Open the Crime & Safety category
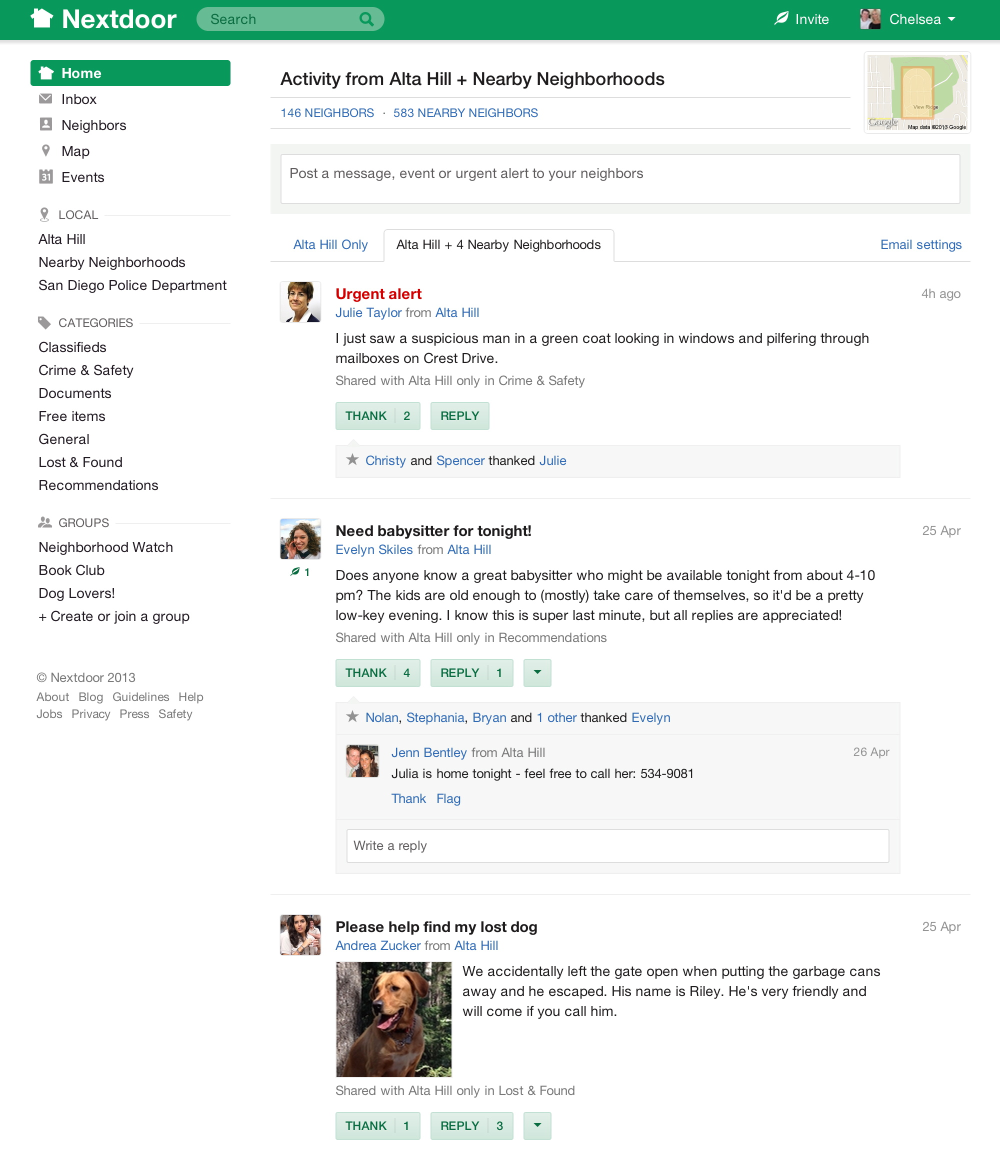The image size is (1000, 1150). [86, 370]
